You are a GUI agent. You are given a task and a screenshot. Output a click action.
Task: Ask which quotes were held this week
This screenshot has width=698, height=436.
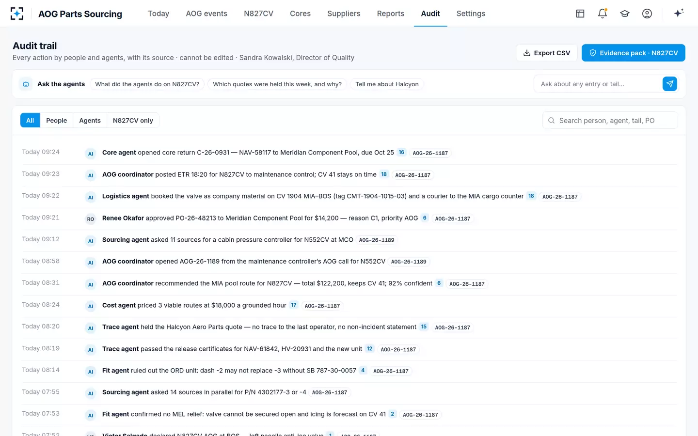tap(277, 84)
